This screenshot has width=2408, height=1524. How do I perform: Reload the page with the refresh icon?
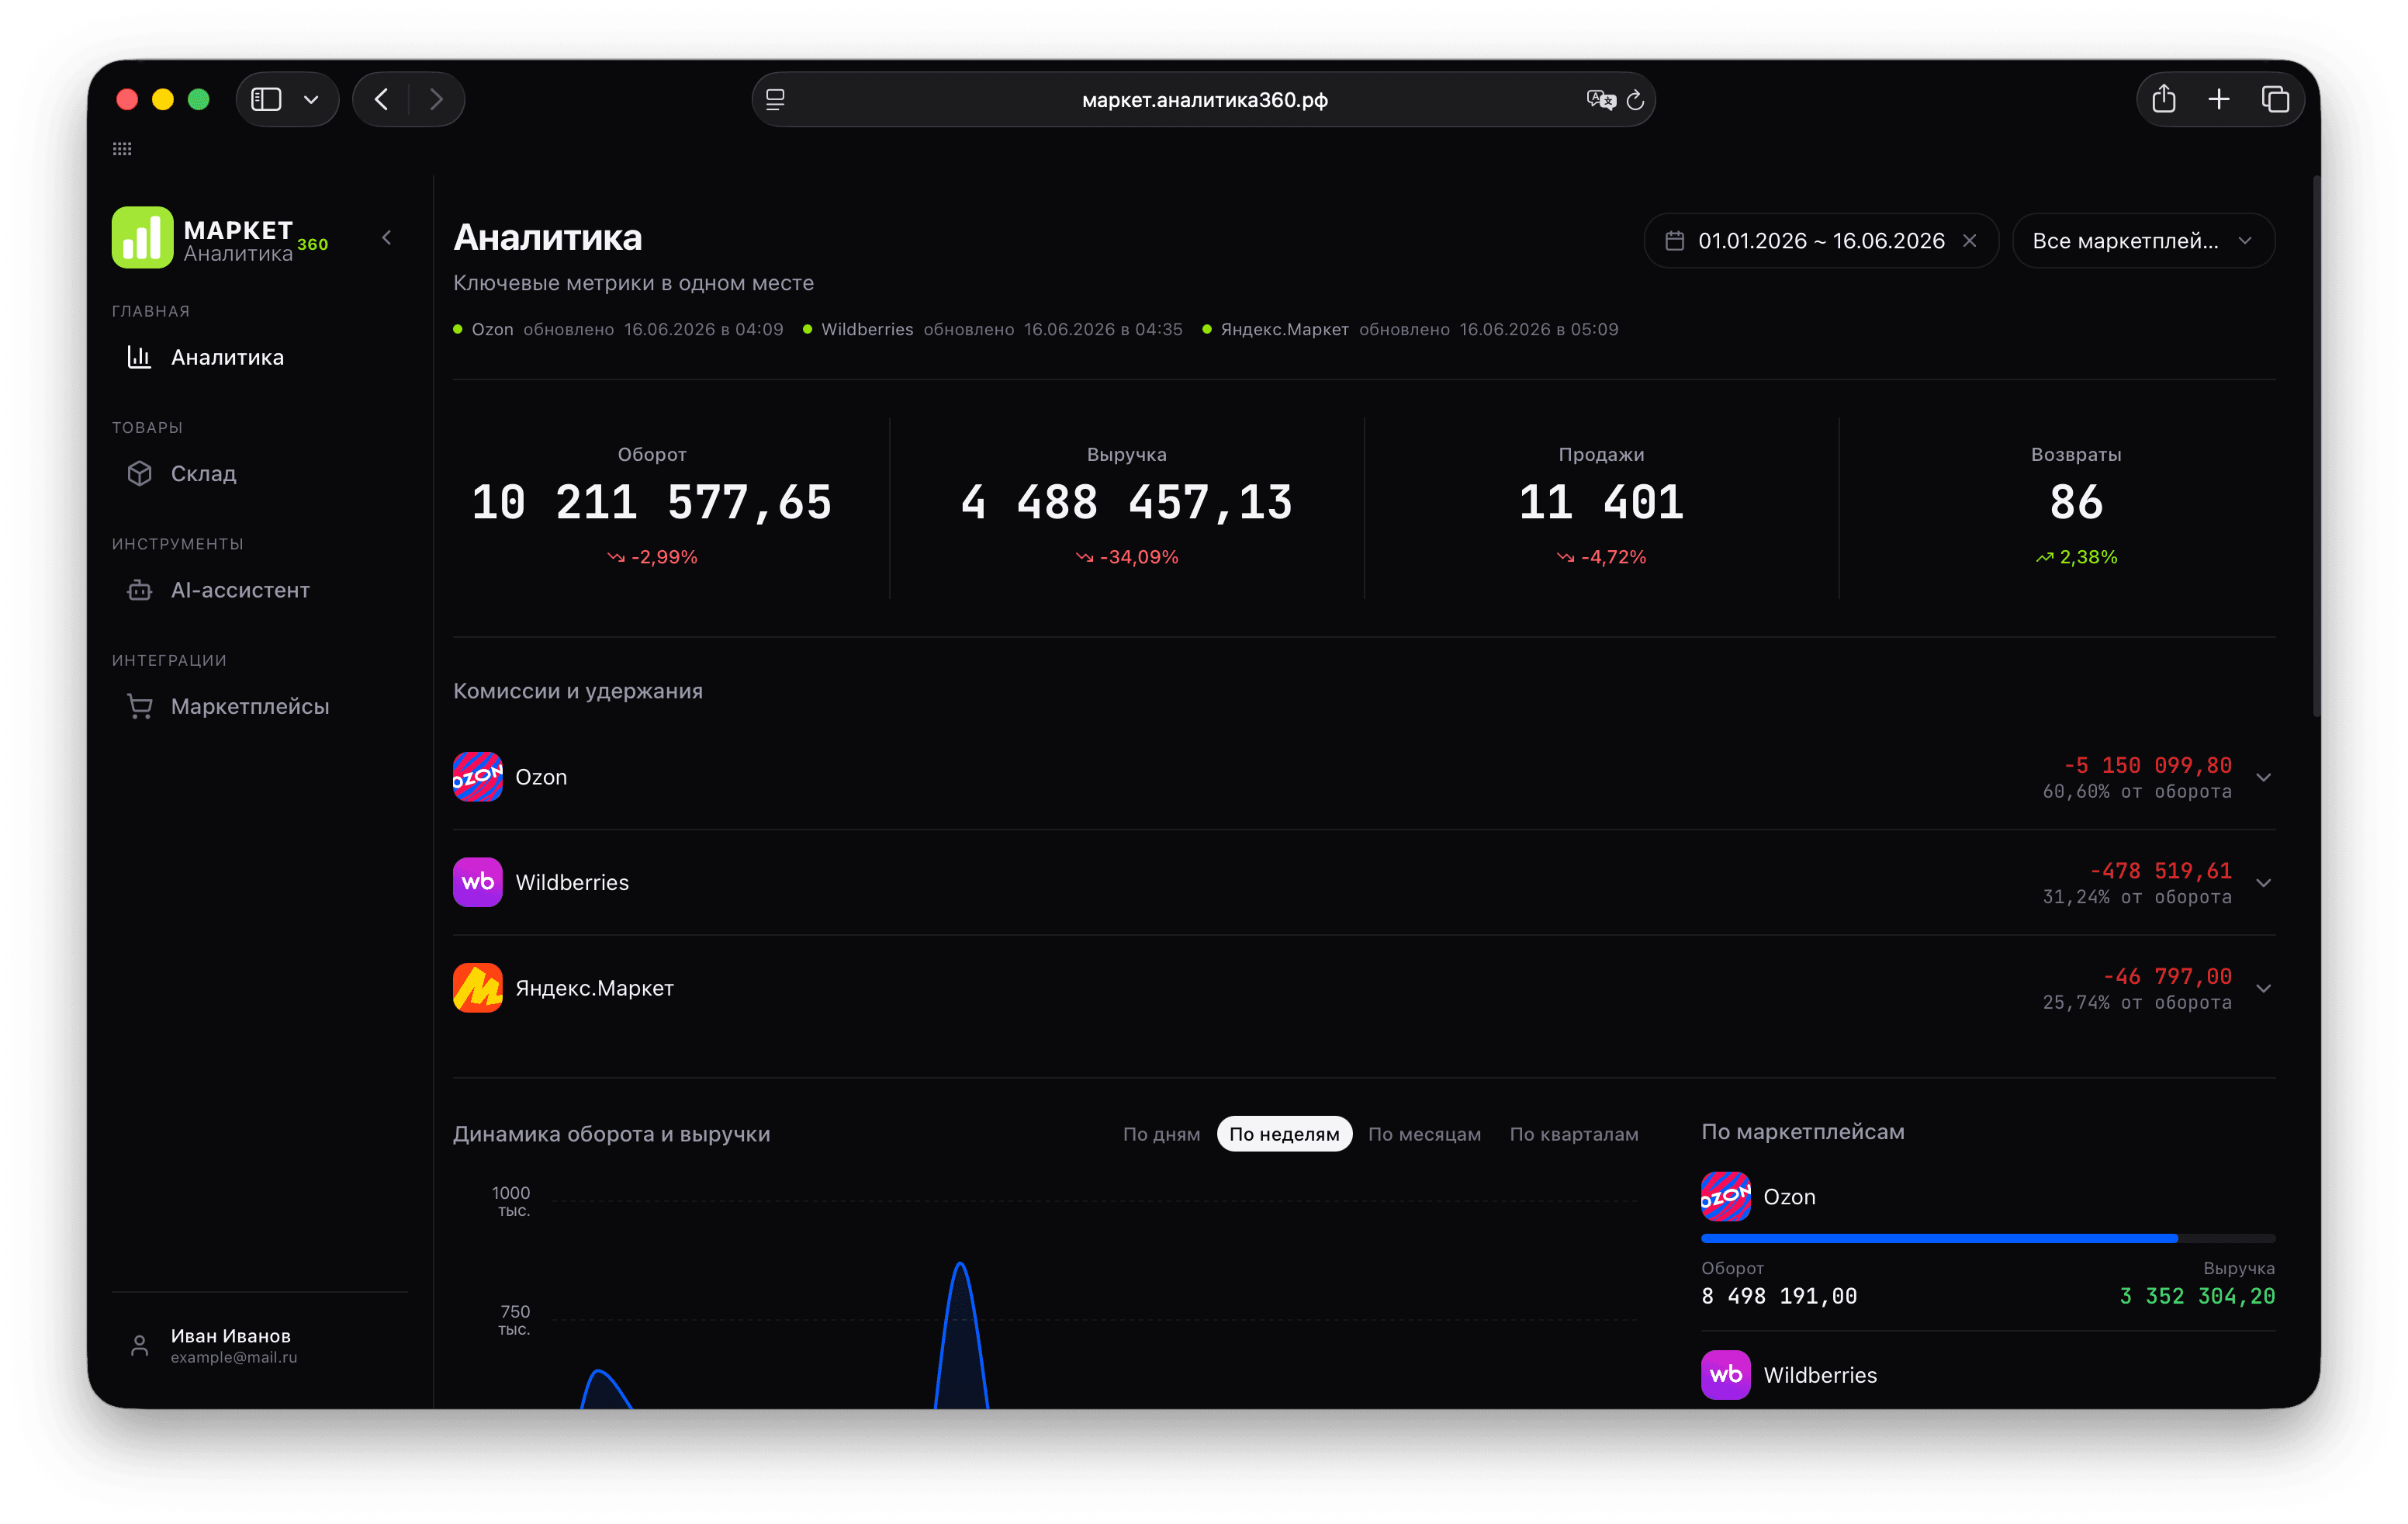(1635, 99)
